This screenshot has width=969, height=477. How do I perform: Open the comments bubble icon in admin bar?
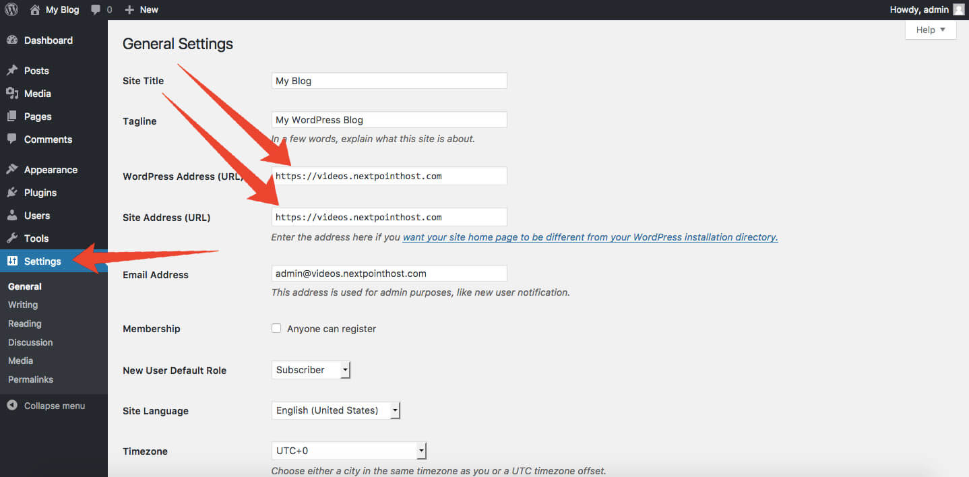coord(96,9)
